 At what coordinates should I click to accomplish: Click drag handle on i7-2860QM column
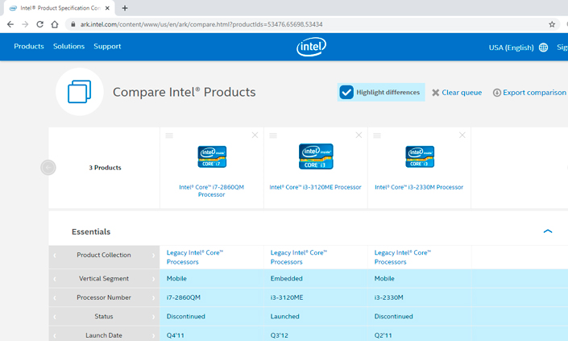click(169, 135)
